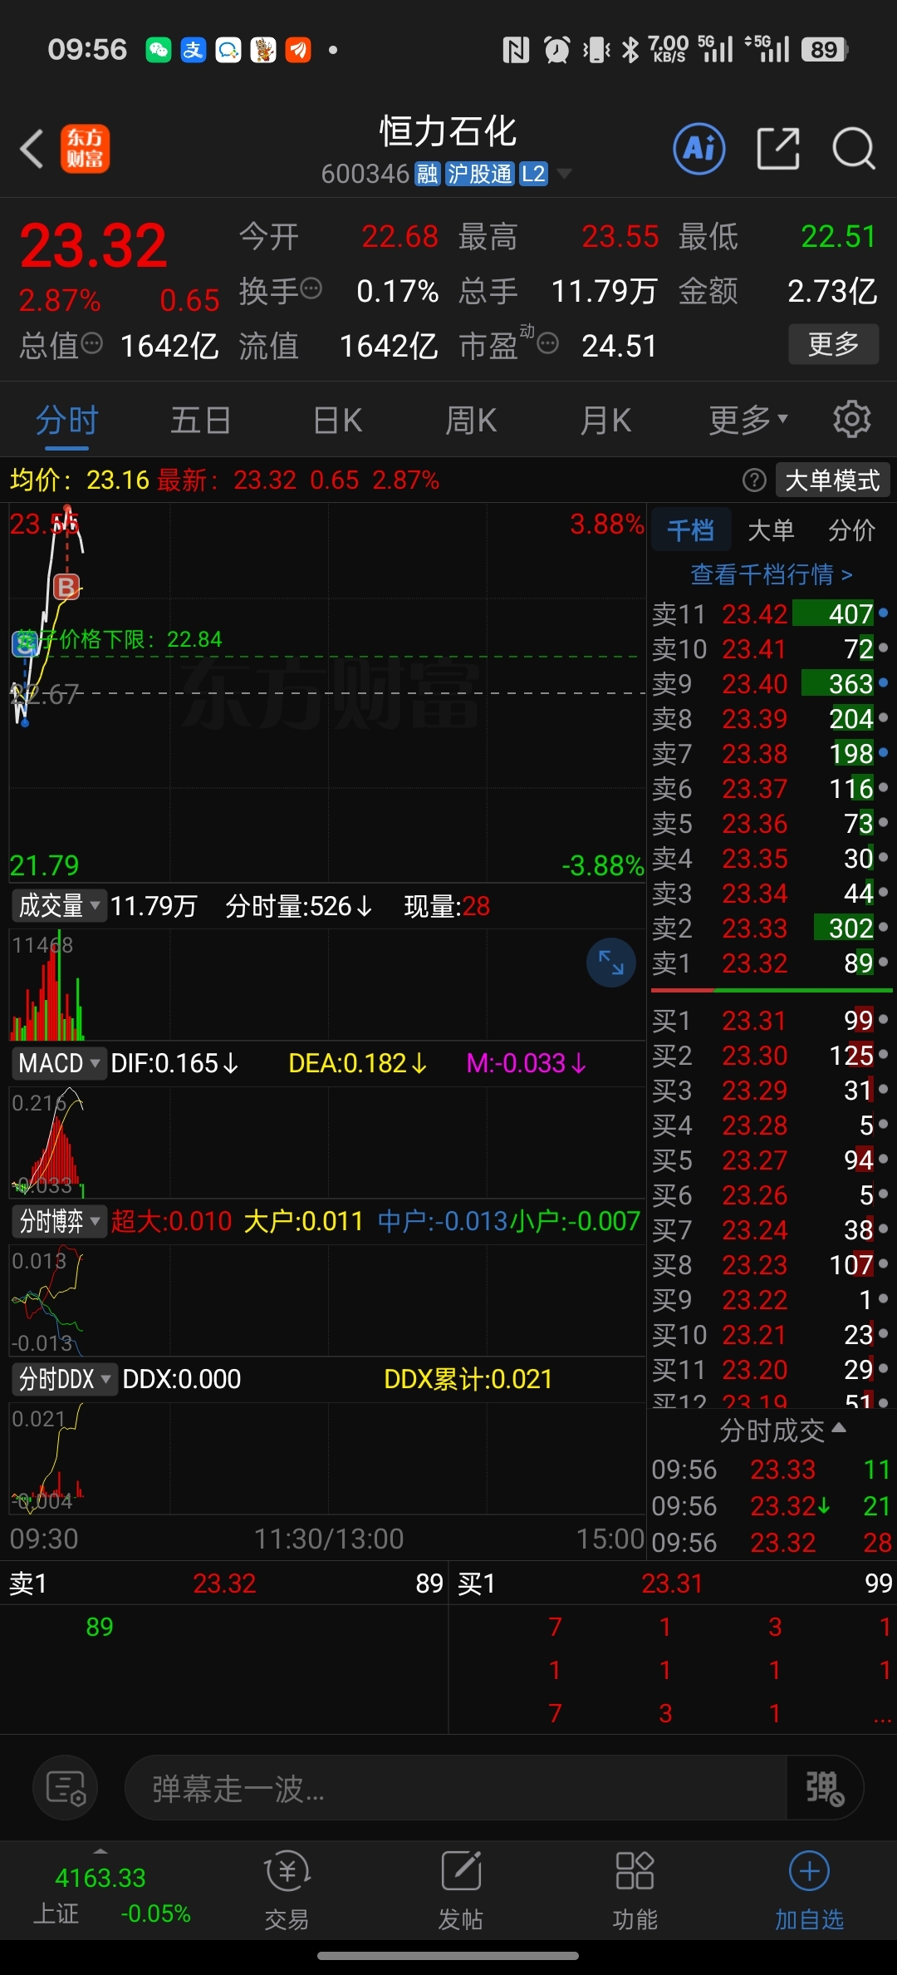
Task: Open the 发帖 post icon
Action: 461,1889
